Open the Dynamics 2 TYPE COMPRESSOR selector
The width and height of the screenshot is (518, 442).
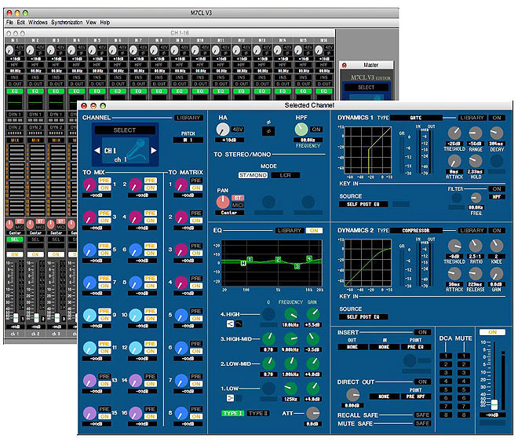416,230
